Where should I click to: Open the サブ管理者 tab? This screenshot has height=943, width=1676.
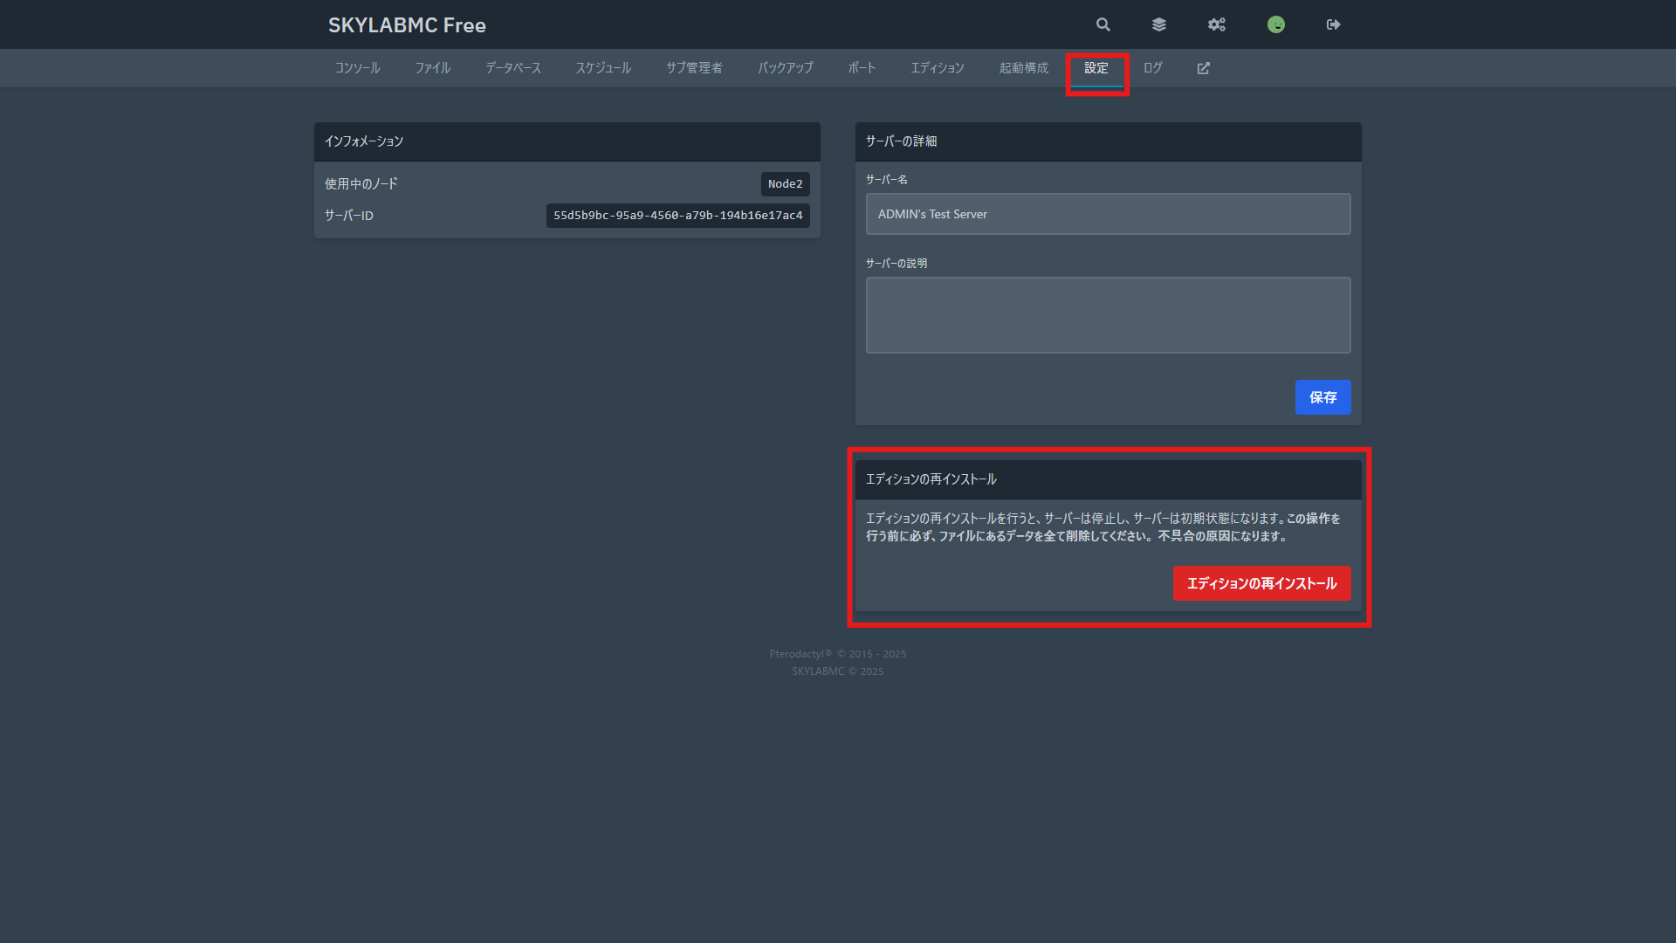694,68
